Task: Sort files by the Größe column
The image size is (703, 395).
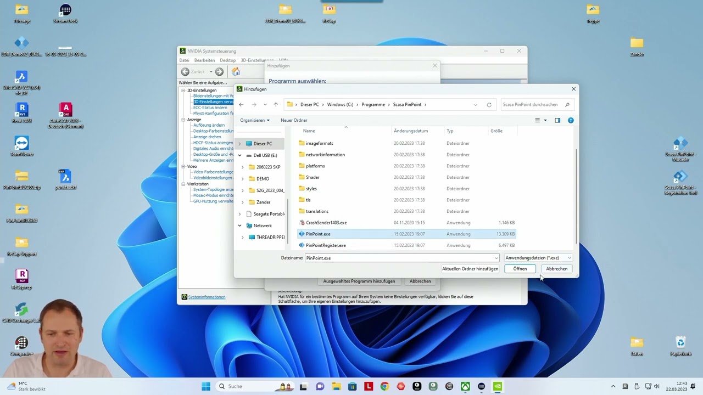Action: pyautogui.click(x=496, y=131)
